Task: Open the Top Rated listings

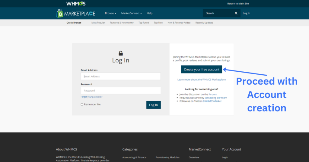Action: click(x=143, y=23)
